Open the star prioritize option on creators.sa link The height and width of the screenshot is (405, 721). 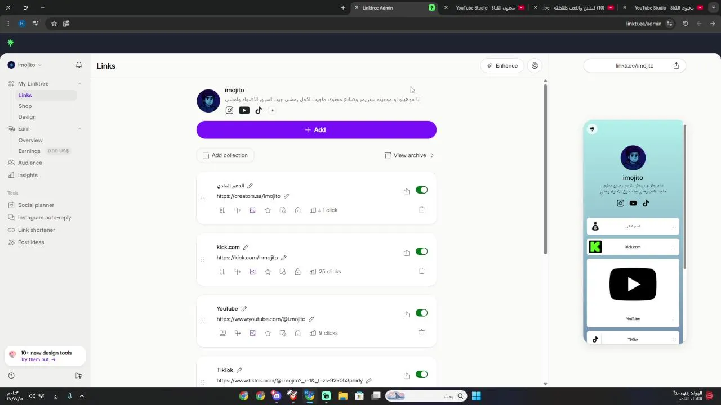[268, 210]
